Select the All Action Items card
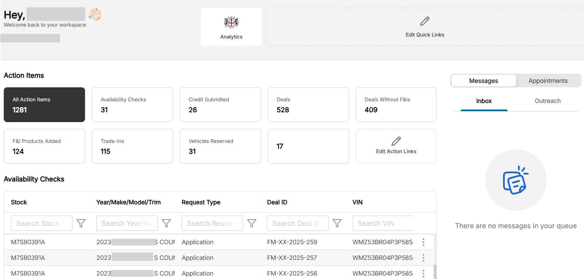Viewport: 584px width, 279px height. click(44, 105)
